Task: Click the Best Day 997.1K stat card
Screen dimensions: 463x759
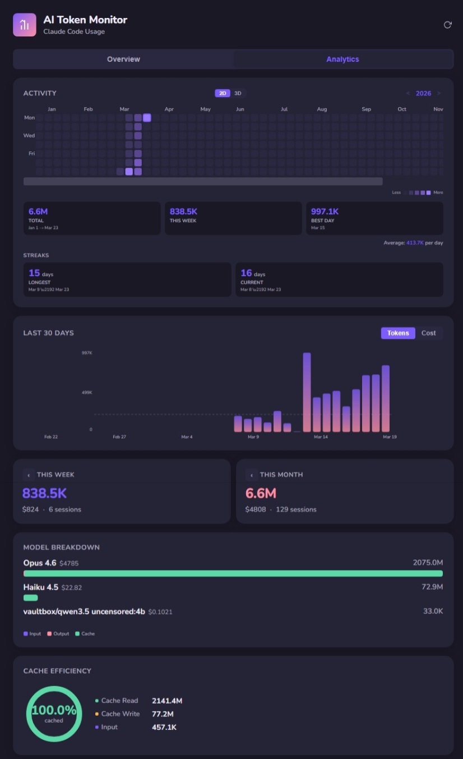Action: [x=374, y=218]
